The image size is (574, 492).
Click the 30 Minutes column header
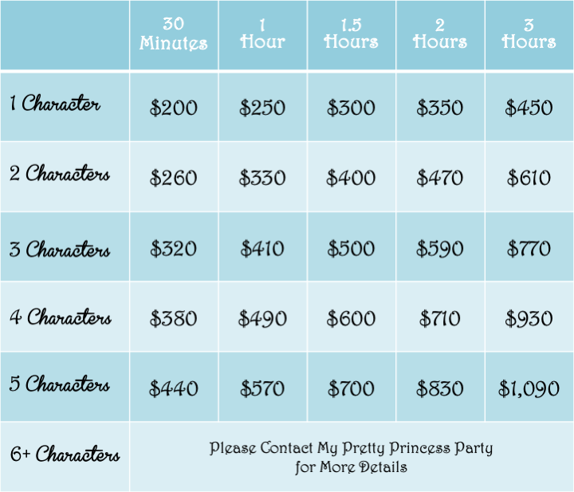tap(174, 33)
